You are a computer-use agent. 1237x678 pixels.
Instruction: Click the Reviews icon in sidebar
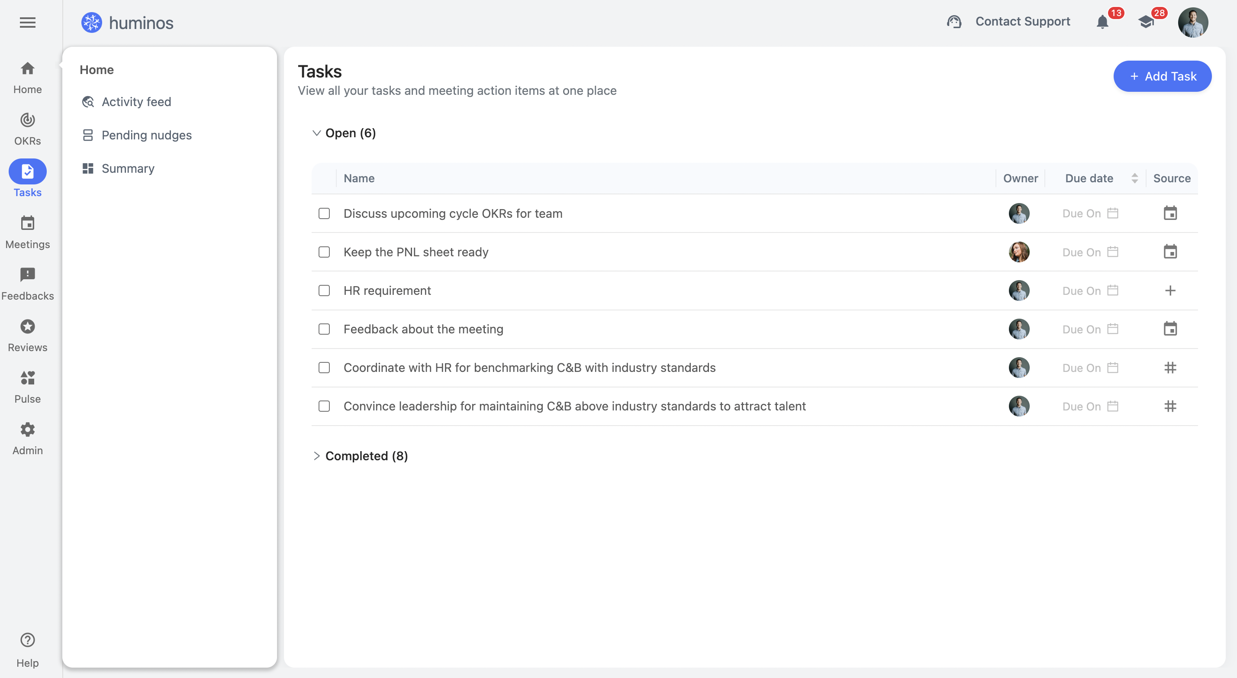[28, 326]
